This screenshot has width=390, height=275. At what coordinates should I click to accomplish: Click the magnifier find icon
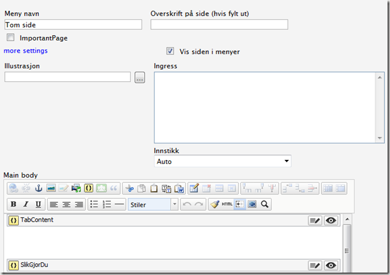[265, 205]
